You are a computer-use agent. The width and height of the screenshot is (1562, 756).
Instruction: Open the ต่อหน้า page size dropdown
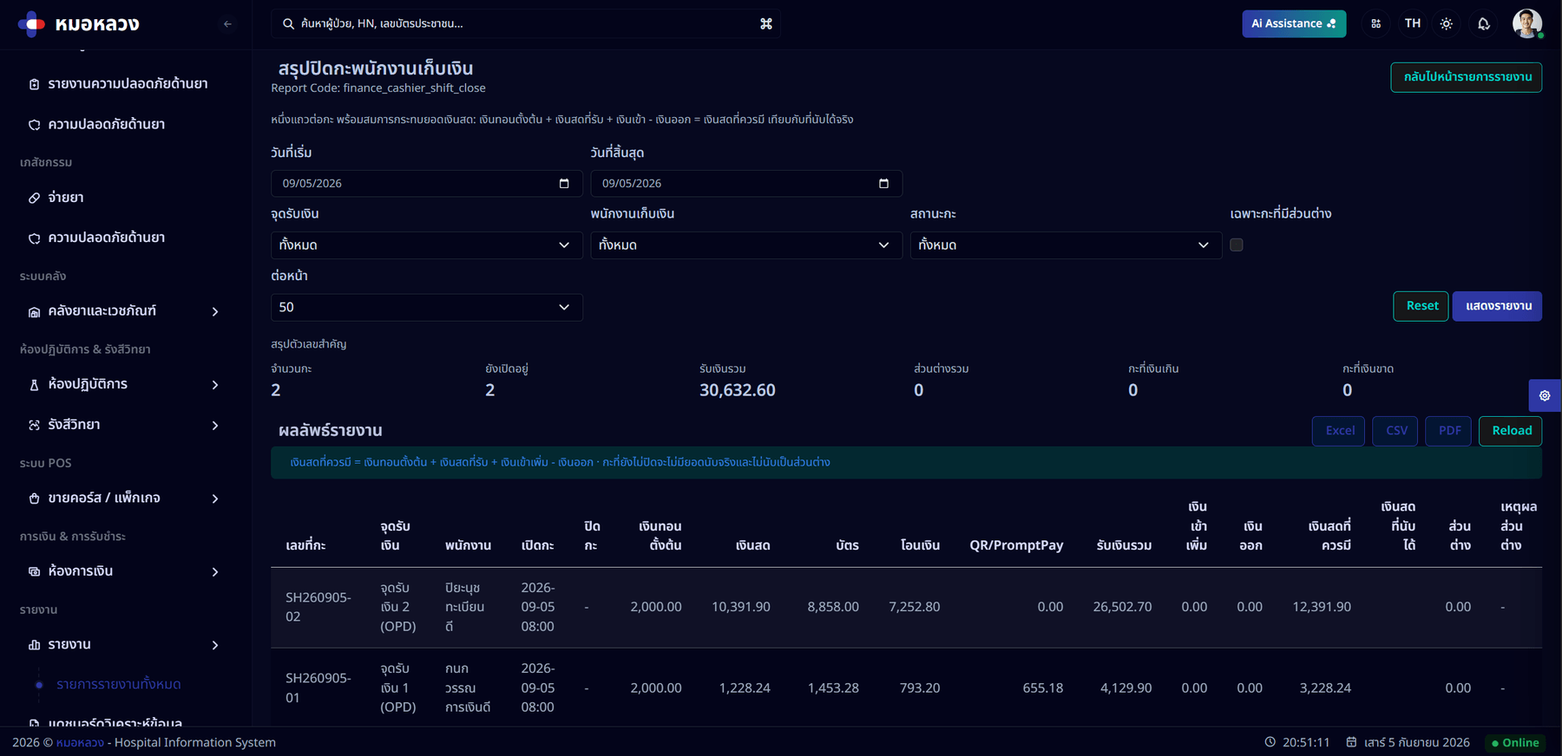pos(426,308)
